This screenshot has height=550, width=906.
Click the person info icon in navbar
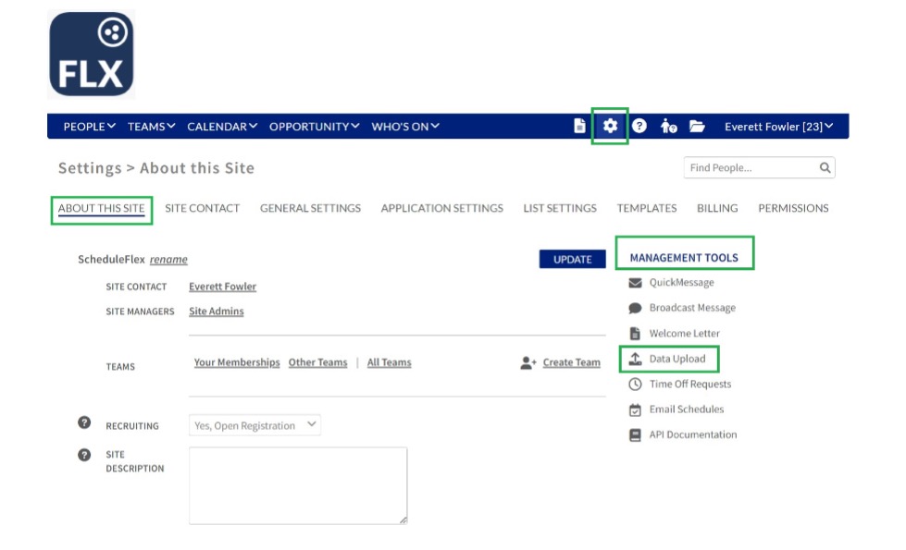[668, 126]
